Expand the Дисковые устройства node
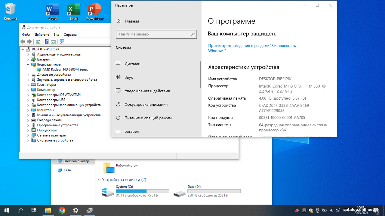Viewport: 385px width, 216px height. 28,75
